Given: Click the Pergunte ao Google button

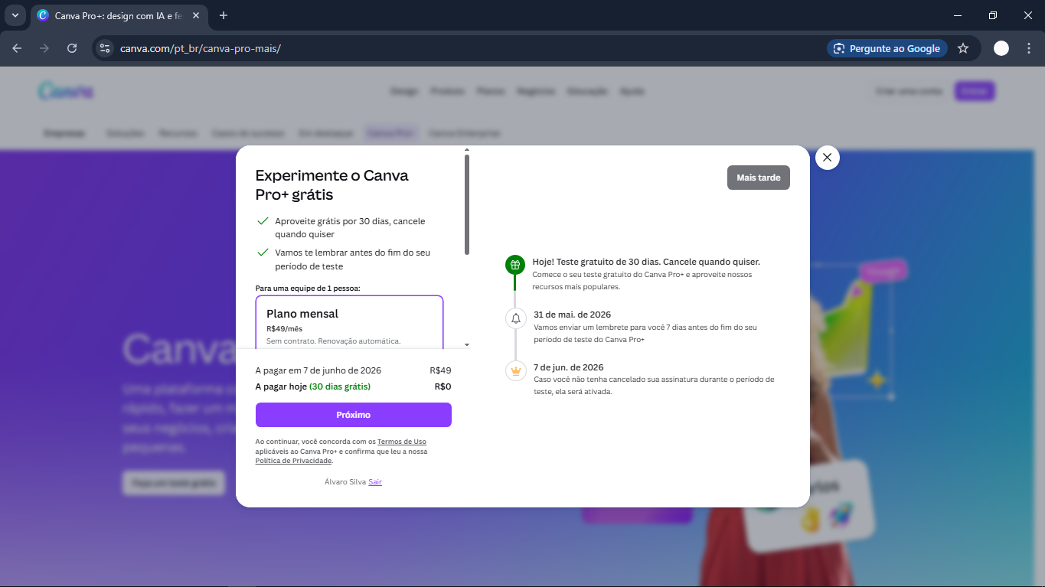Looking at the screenshot, I should (x=887, y=48).
